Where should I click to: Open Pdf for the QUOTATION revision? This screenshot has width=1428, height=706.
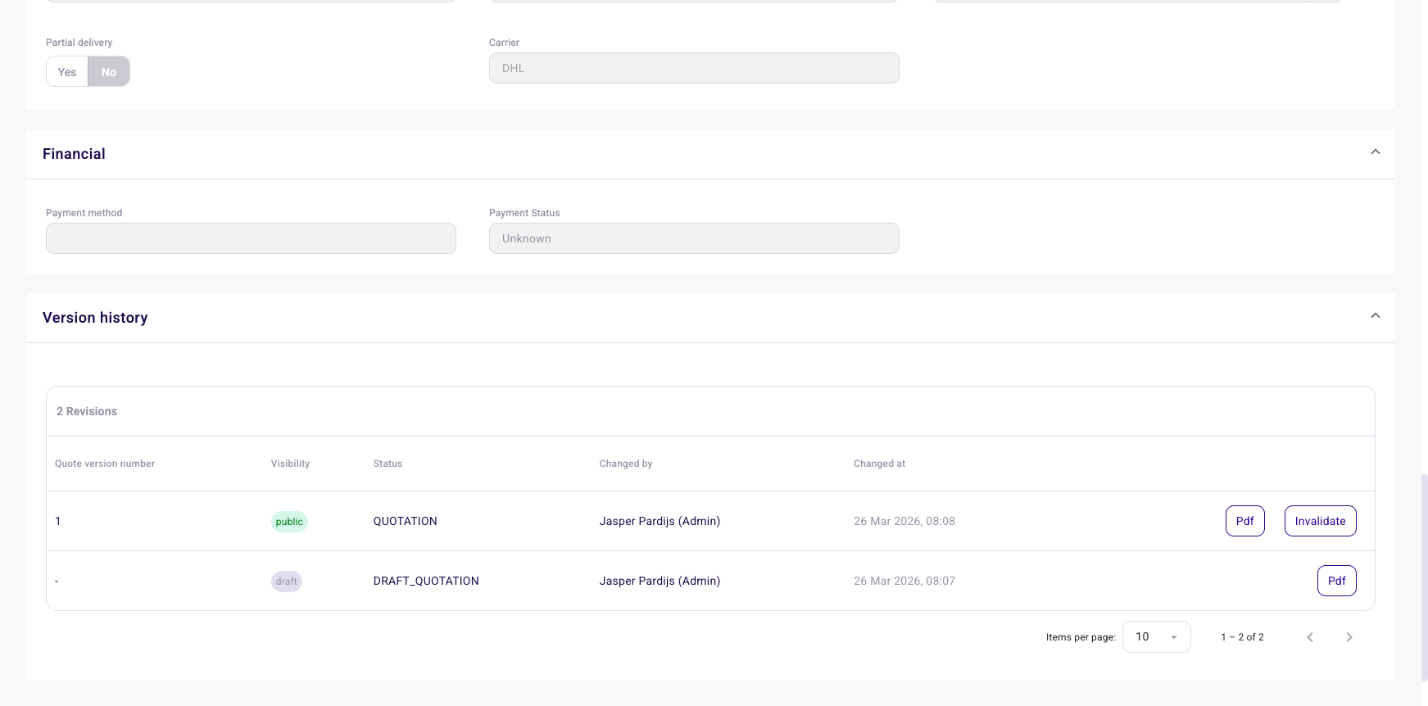pos(1244,521)
